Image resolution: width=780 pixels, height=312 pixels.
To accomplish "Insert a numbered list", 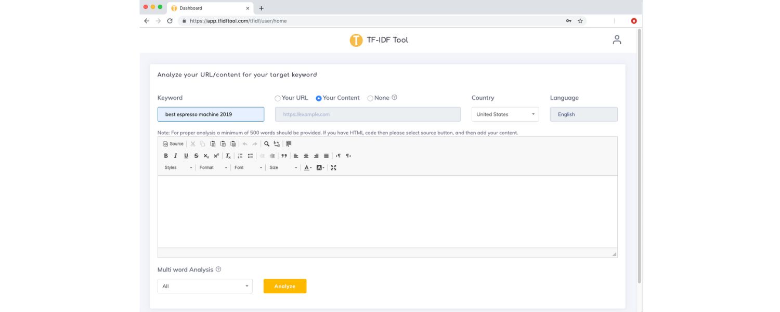I will pyautogui.click(x=240, y=155).
